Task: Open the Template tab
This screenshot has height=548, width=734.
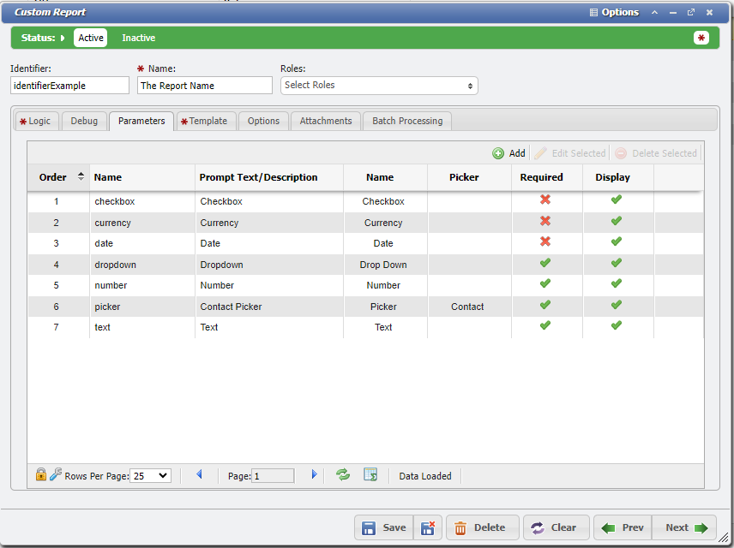Action: (x=204, y=121)
